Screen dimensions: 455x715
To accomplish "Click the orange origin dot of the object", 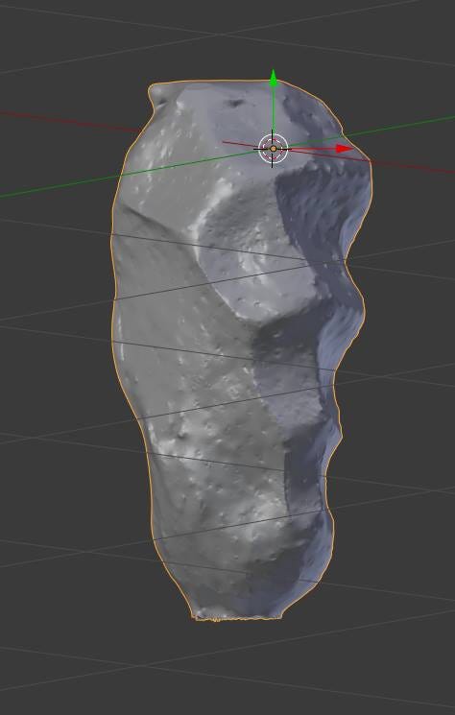I will pos(273,149).
